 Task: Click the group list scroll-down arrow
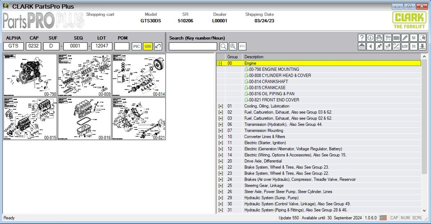pos(424,211)
